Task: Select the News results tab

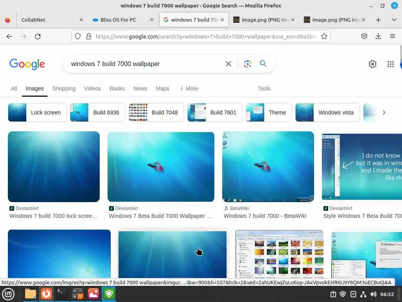Action: point(140,88)
